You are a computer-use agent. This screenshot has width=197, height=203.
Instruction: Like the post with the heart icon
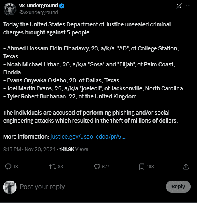pyautogui.click(x=97, y=167)
